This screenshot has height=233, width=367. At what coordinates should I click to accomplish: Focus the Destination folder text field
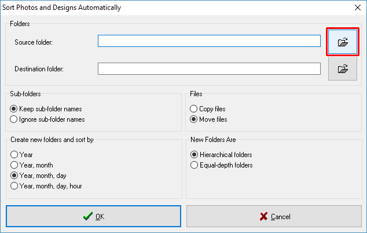click(209, 69)
